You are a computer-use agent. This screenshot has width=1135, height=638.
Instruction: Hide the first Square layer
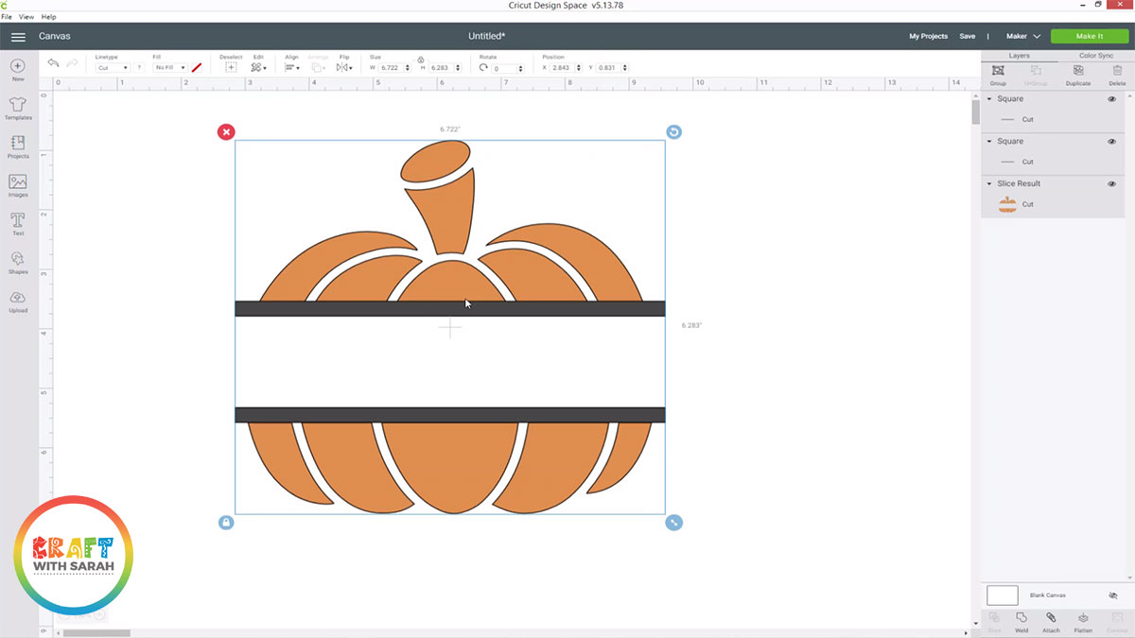click(1111, 99)
